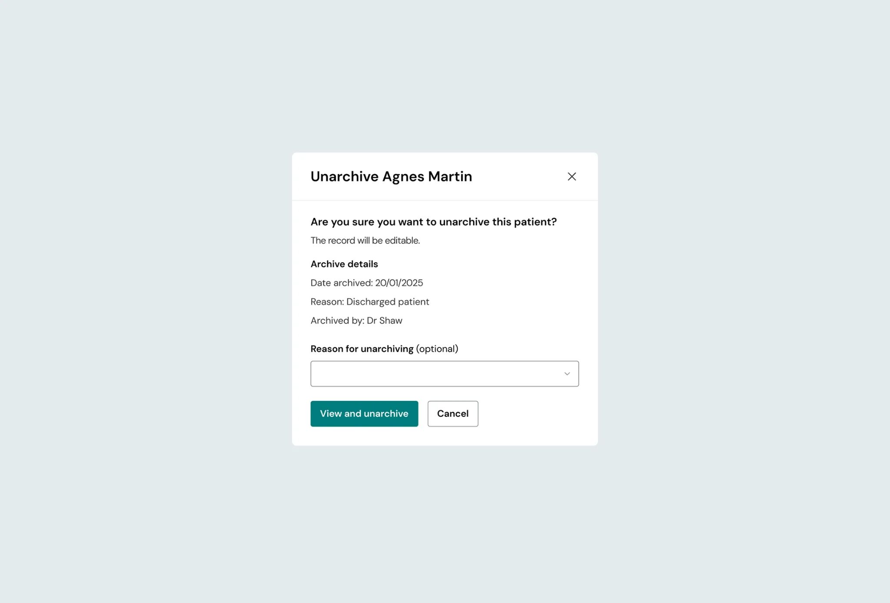Close the Unarchive Agnes Martin dialog
890x603 pixels.
click(571, 177)
